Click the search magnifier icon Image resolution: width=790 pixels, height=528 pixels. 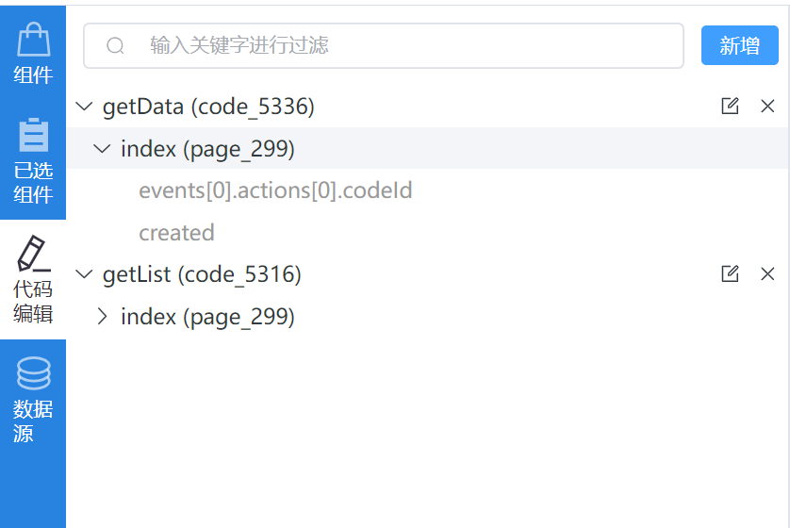click(115, 46)
